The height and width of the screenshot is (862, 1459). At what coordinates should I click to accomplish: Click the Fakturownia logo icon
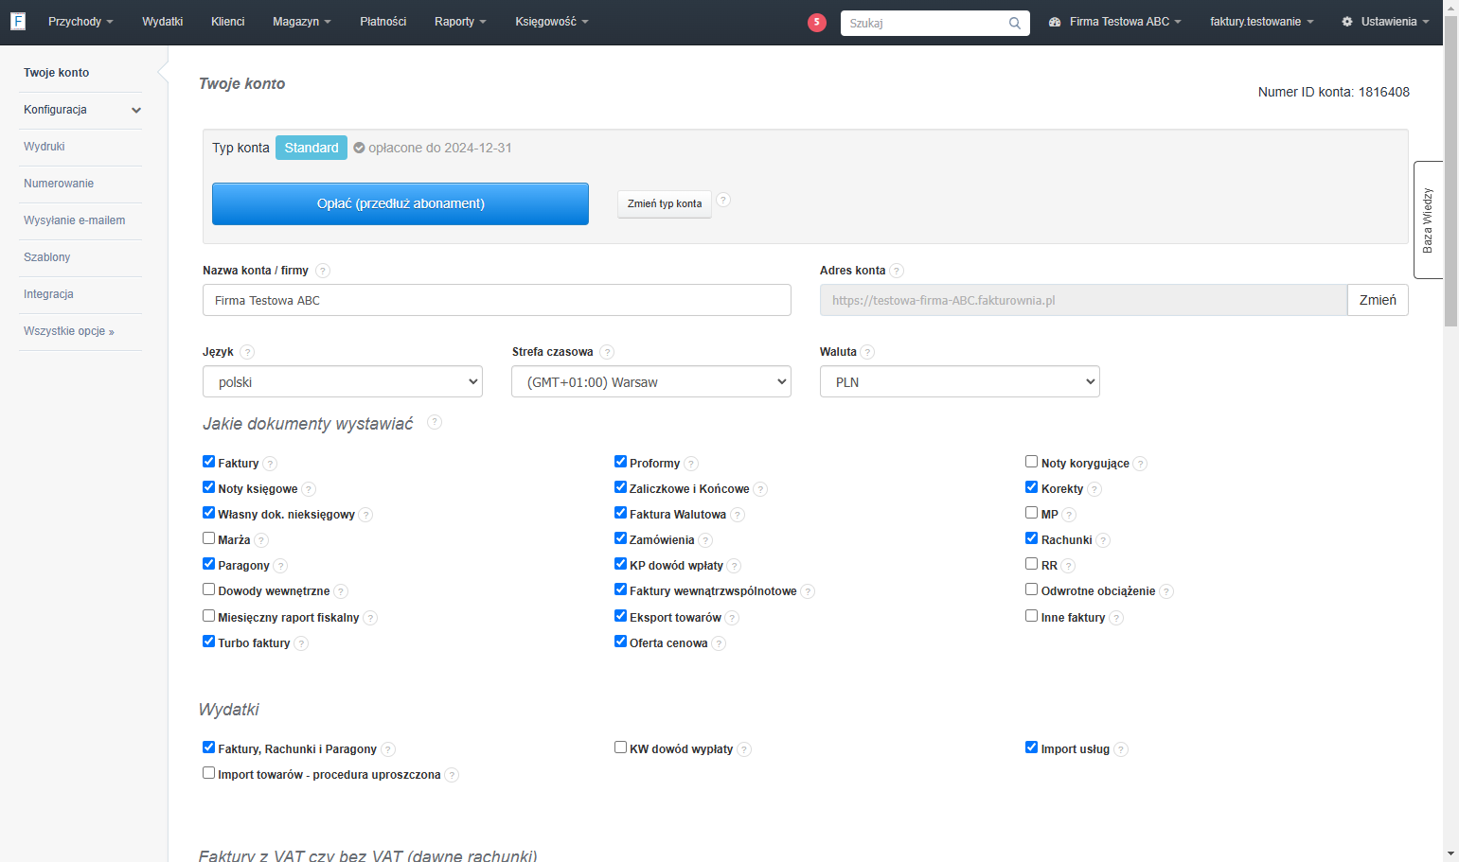(18, 21)
